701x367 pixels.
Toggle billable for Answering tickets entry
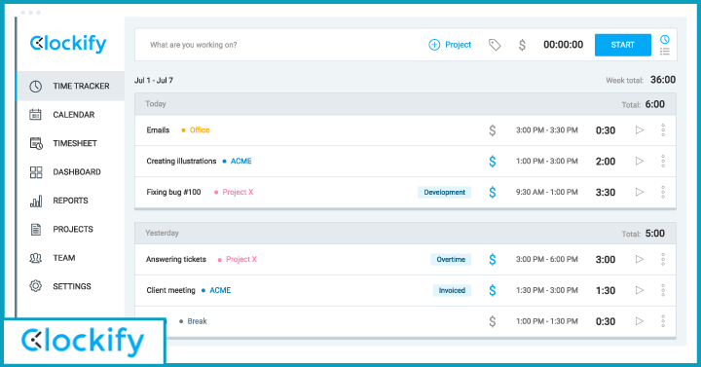coord(493,259)
